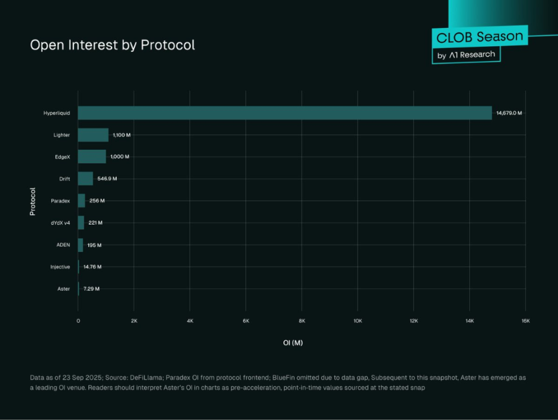Click the Hyperliquid bar in the chart
Viewport: 558px width, 420px height.
285,113
